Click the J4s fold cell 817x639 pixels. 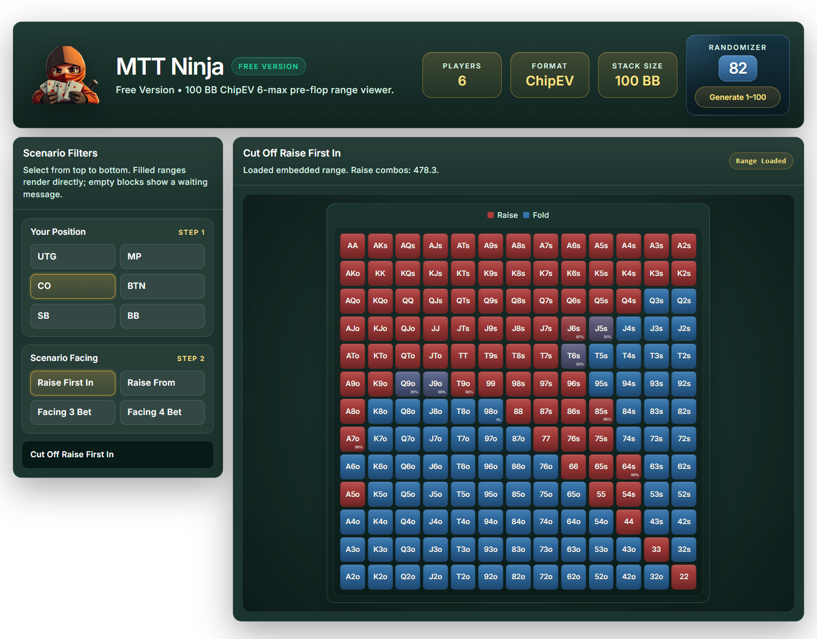tap(628, 329)
